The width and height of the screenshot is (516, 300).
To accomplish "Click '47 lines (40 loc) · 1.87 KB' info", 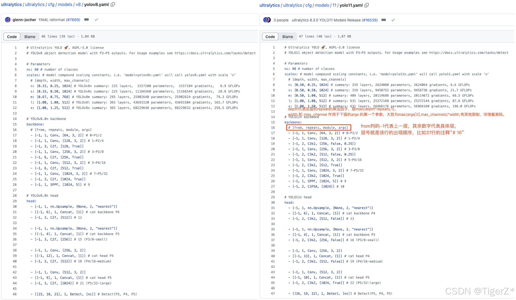I will coord(325,37).
